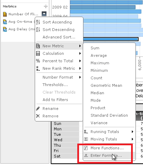The height and width of the screenshot is (165, 143).
Task: Click the Avg On-time metric fx icon
Action: 5,22
